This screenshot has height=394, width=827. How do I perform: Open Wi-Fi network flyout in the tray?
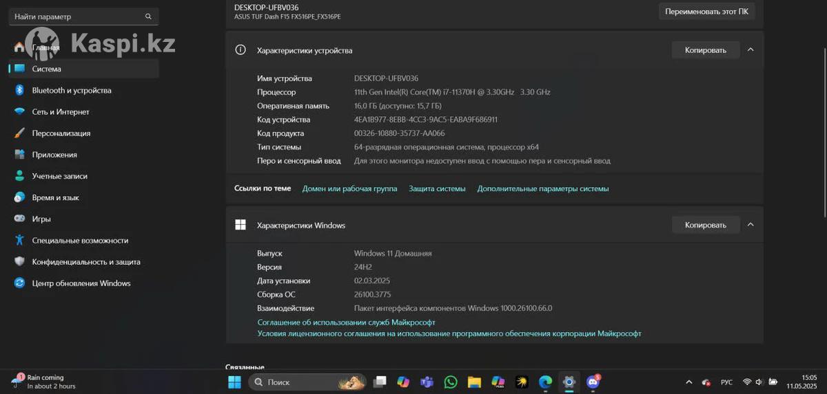(747, 382)
